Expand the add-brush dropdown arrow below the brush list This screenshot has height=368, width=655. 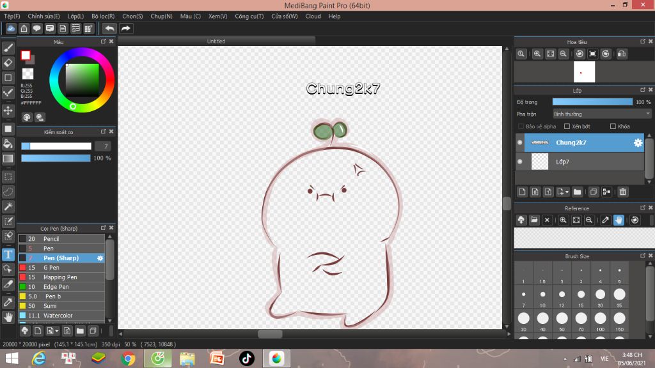tap(57, 332)
